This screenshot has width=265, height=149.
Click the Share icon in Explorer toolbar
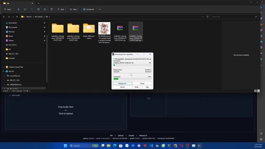tap(45, 9)
